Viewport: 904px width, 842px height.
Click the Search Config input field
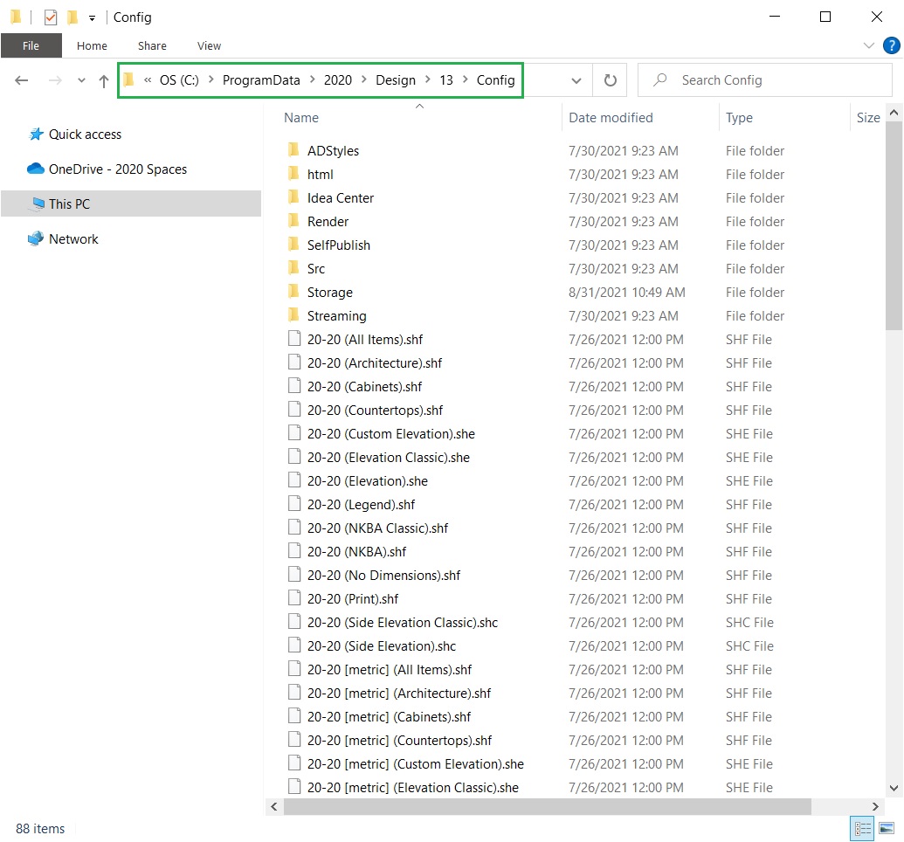pyautogui.click(x=764, y=80)
